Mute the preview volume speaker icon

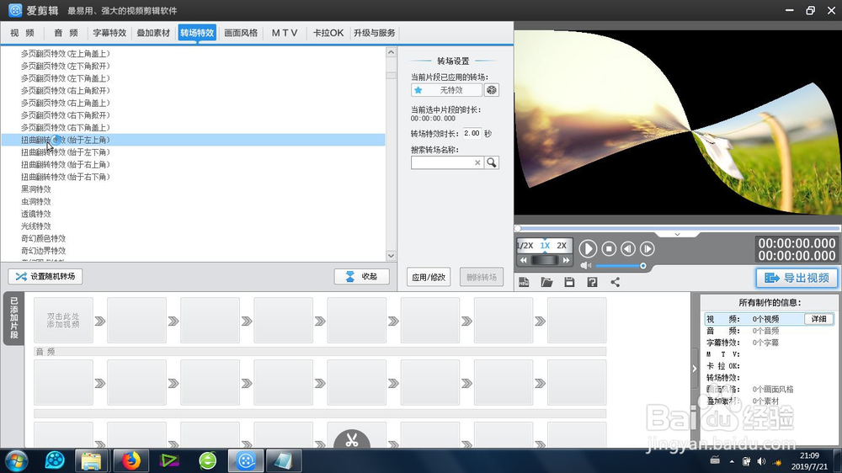585,266
